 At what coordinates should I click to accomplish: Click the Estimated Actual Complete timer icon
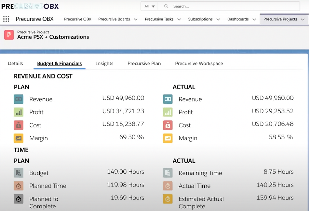click(168, 199)
